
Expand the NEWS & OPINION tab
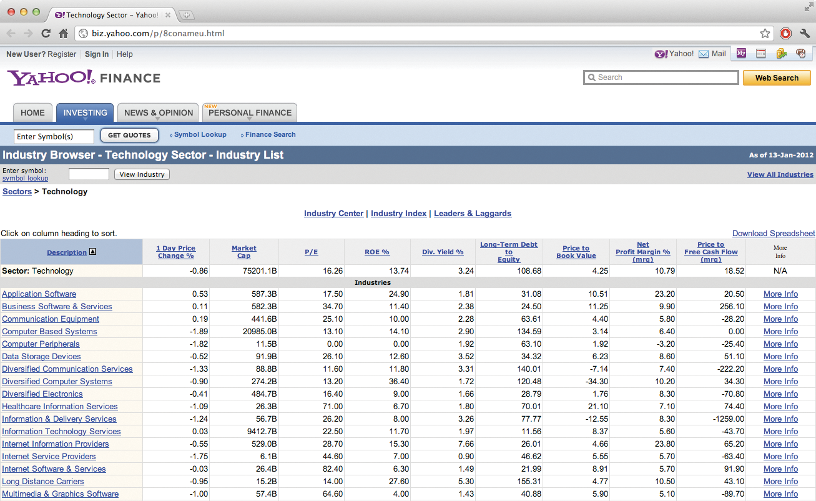pos(158,113)
